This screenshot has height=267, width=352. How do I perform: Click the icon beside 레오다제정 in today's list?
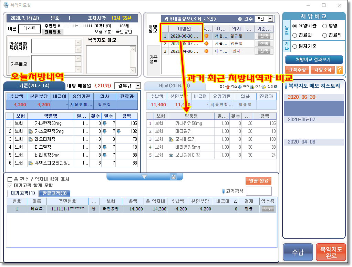click(x=31, y=139)
